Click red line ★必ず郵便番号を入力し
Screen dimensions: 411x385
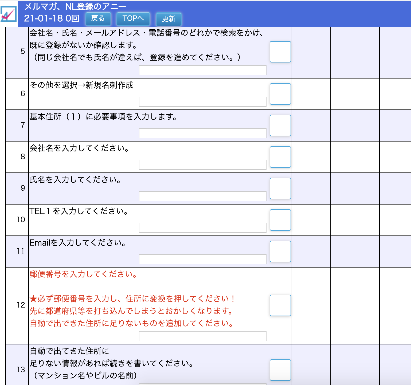(x=132, y=299)
